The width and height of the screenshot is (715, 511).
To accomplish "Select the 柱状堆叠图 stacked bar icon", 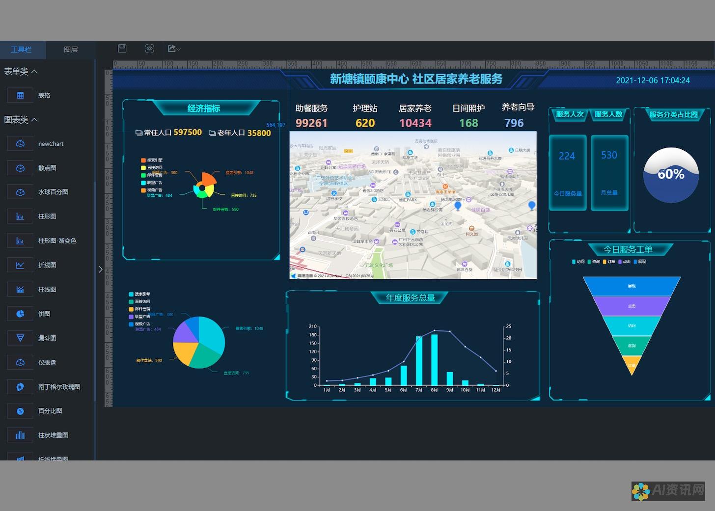I will point(20,435).
